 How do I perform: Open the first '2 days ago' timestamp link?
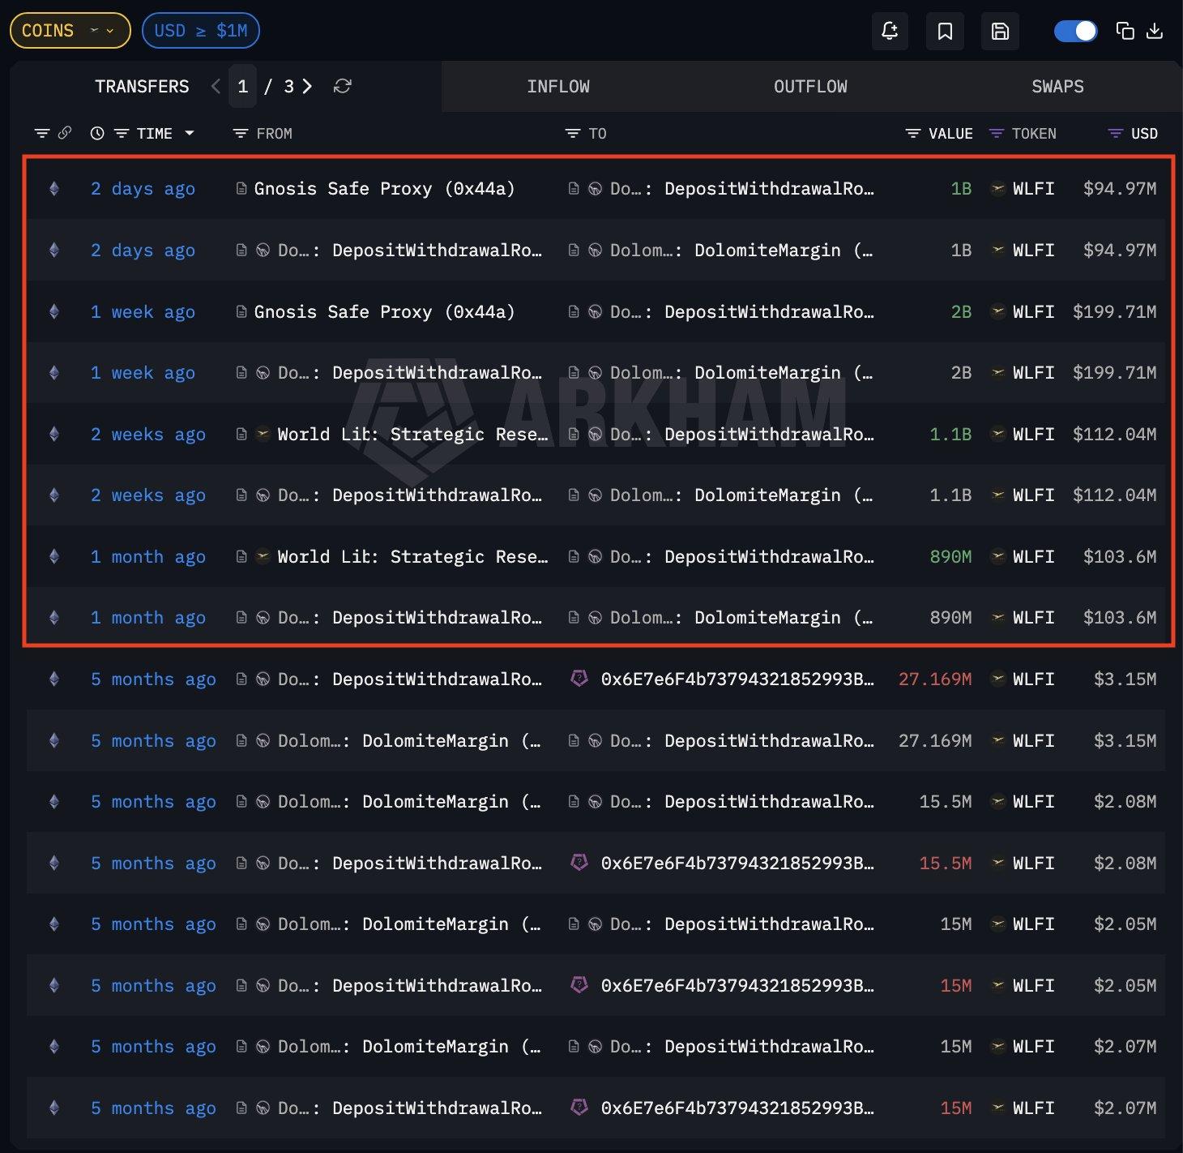pos(143,189)
